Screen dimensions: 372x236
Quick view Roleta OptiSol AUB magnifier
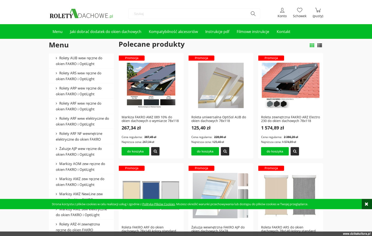[225, 151]
